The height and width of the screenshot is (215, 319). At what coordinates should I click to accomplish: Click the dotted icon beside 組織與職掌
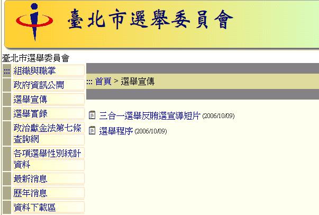click(x=7, y=71)
